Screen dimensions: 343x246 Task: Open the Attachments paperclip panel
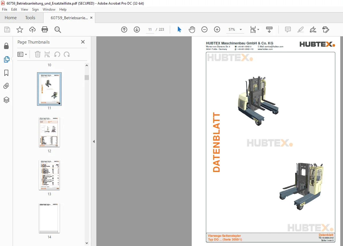click(x=6, y=86)
